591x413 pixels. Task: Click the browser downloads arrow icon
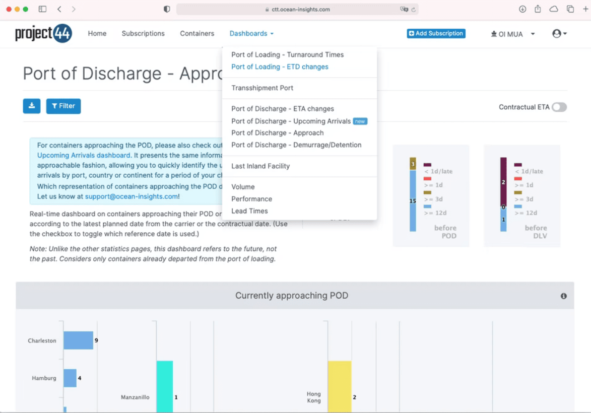click(522, 9)
